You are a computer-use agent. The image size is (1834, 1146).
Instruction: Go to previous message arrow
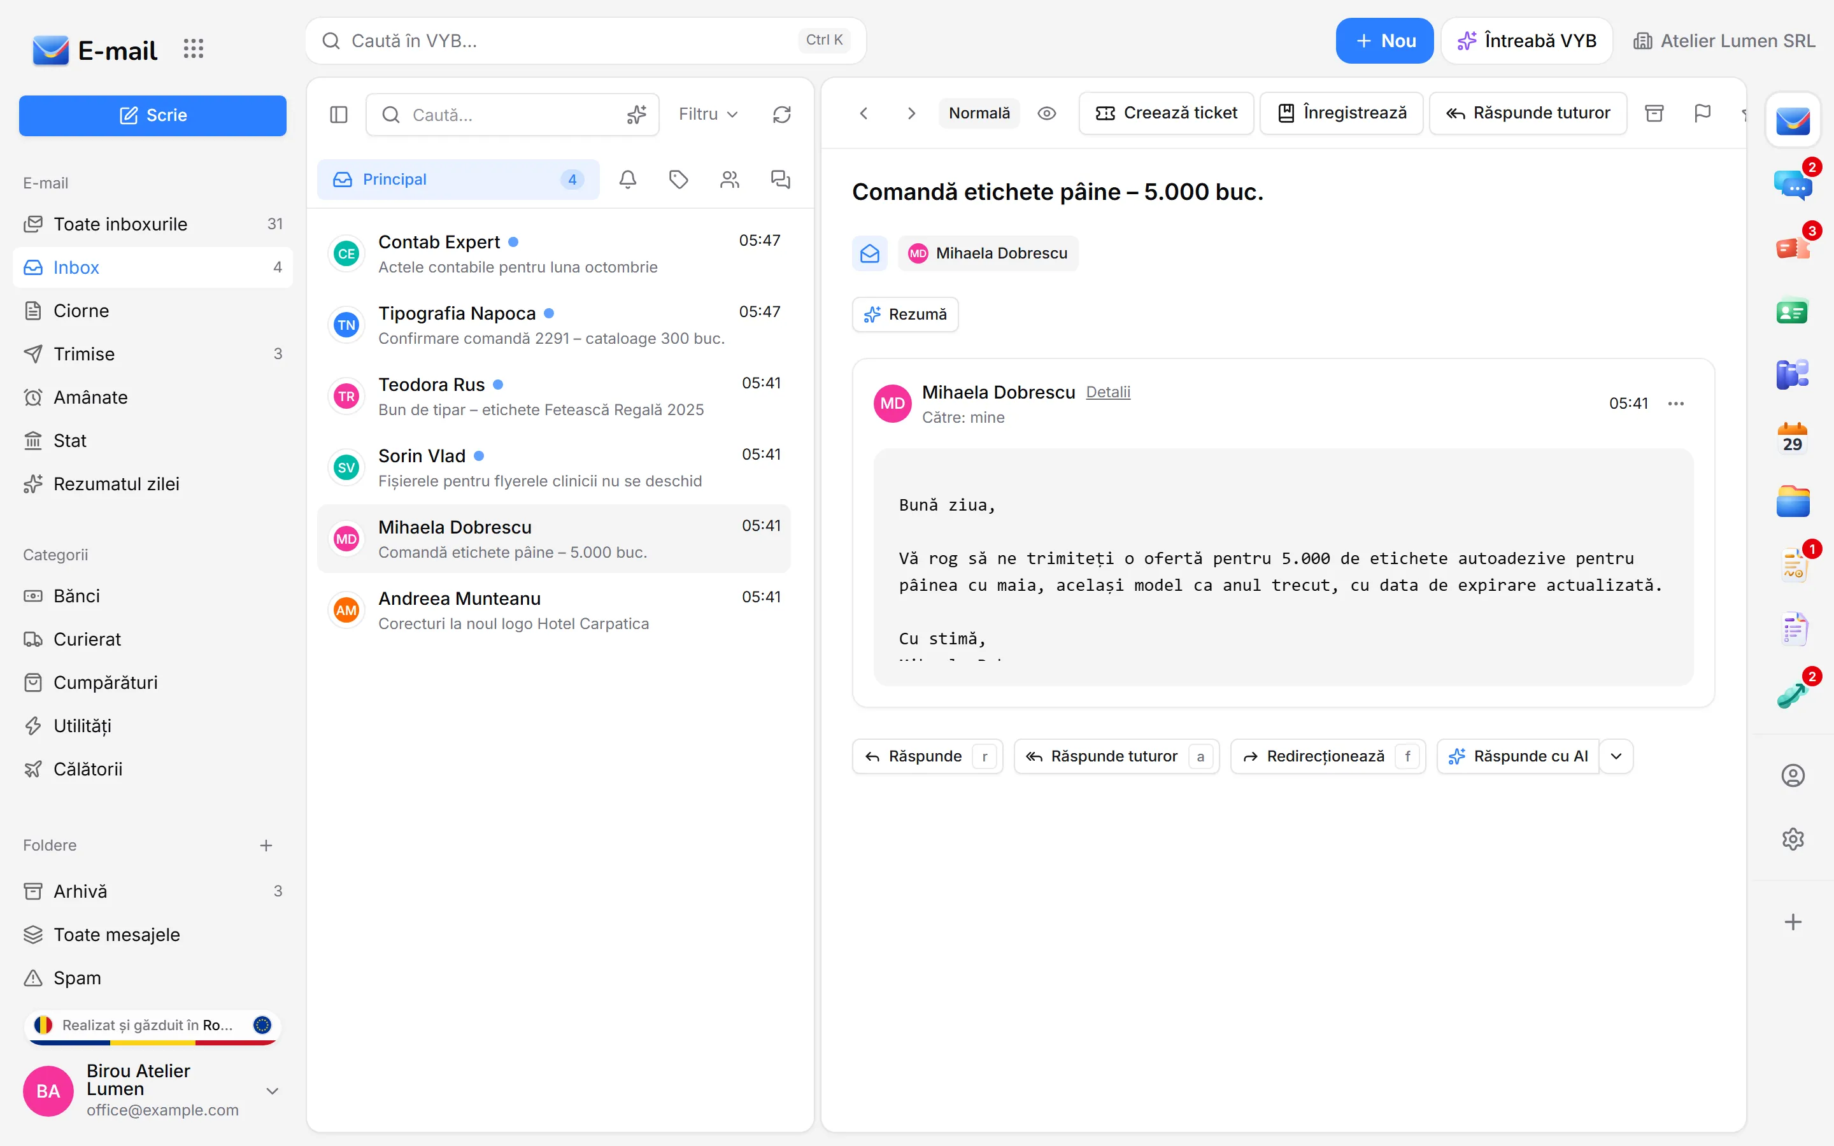pyautogui.click(x=864, y=114)
